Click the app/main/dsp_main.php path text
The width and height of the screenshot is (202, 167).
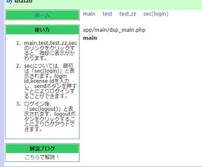point(114,30)
